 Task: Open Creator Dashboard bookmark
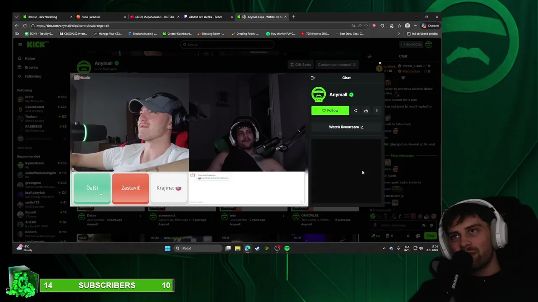click(177, 34)
